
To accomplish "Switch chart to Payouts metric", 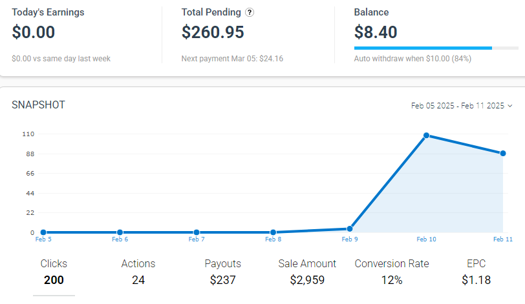I will point(223,272).
